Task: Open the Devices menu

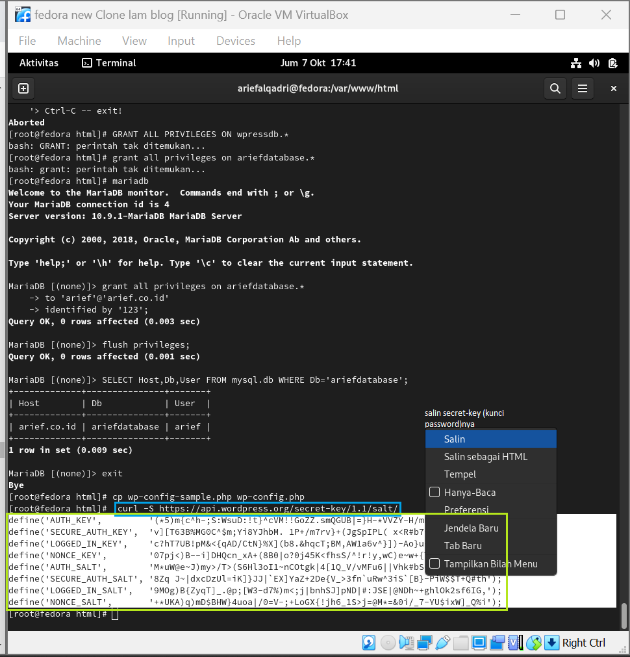Action: (235, 41)
